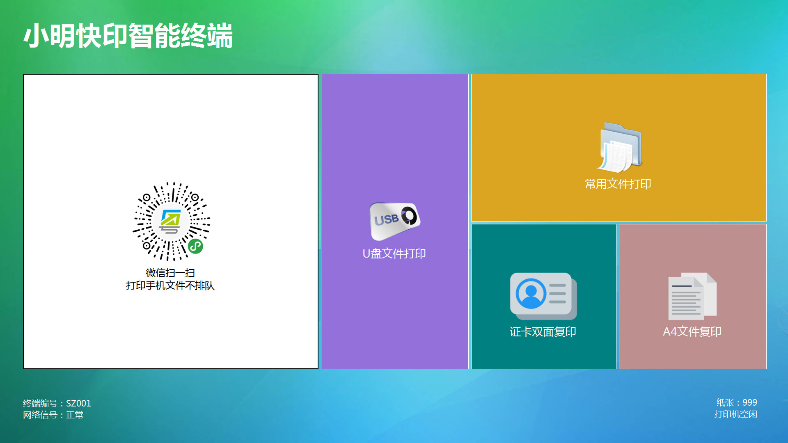Choose the A4 document copy icon
The height and width of the screenshot is (443, 788).
(692, 296)
